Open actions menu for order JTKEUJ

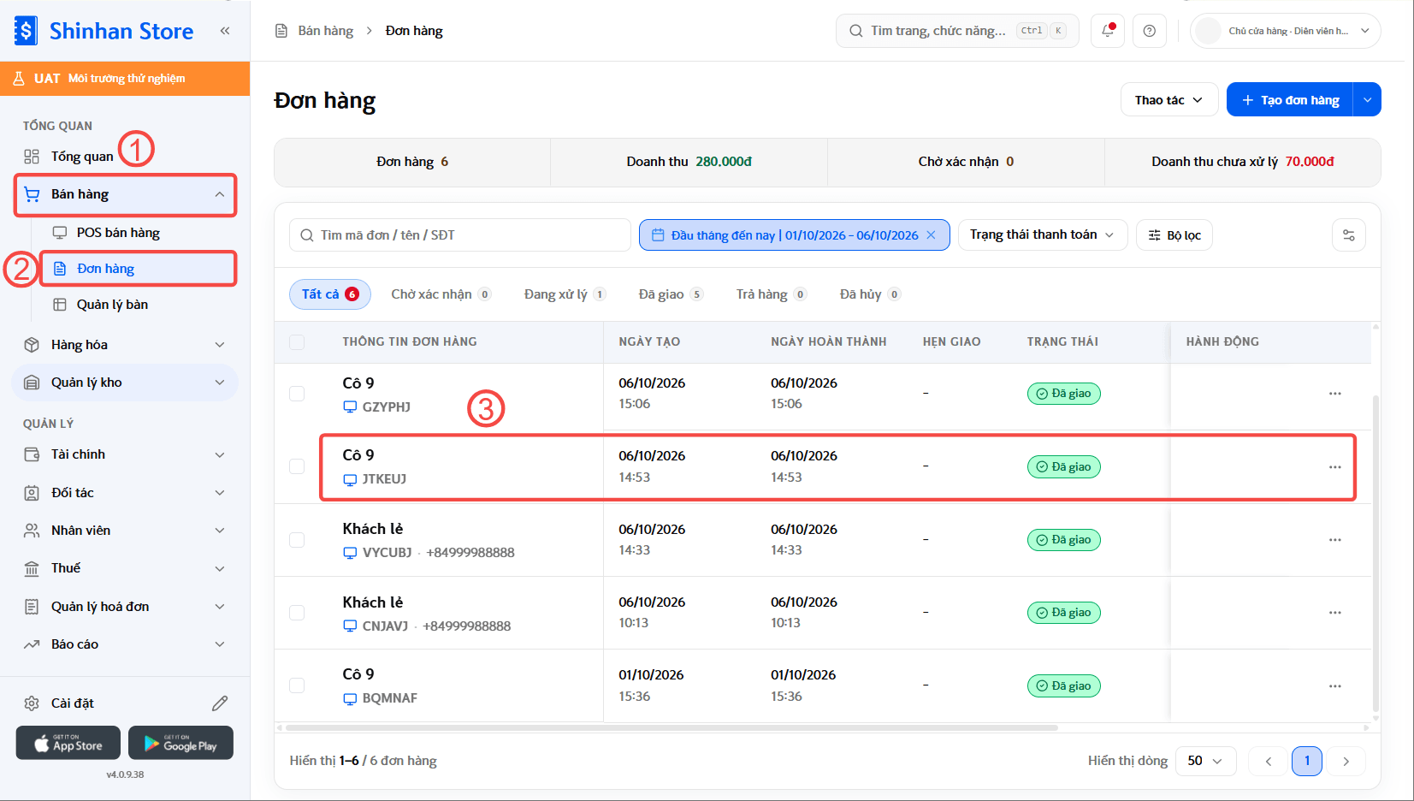pos(1335,467)
